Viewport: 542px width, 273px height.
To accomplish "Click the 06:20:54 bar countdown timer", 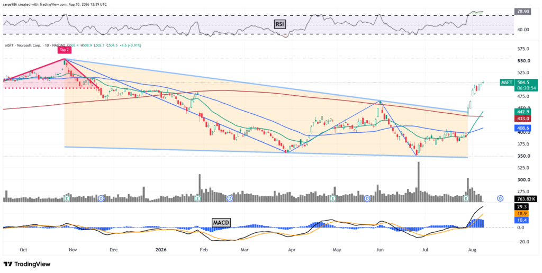I will click(x=526, y=88).
